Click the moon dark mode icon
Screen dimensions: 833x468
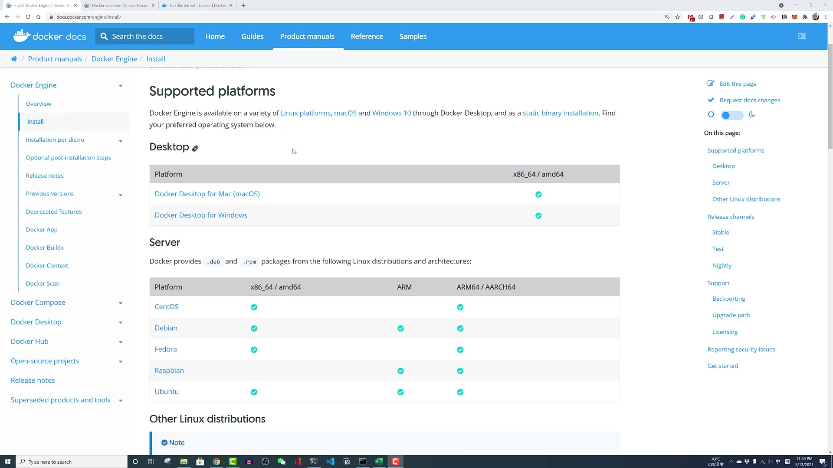tap(752, 115)
